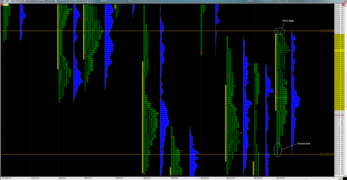
Task: Click the green icon at bottom-right corner
Action: click(340, 179)
